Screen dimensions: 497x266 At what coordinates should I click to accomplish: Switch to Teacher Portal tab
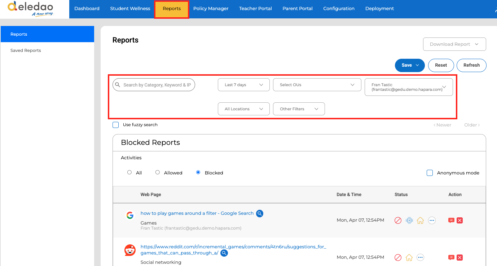tap(255, 9)
